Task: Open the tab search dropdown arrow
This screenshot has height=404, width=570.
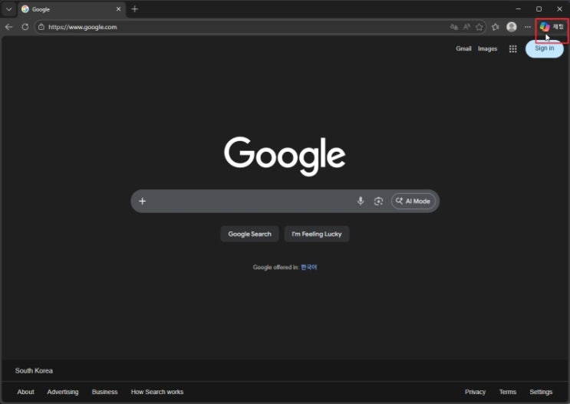Action: click(x=8, y=9)
